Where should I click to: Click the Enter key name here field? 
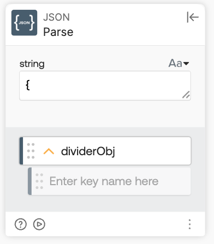point(109,181)
